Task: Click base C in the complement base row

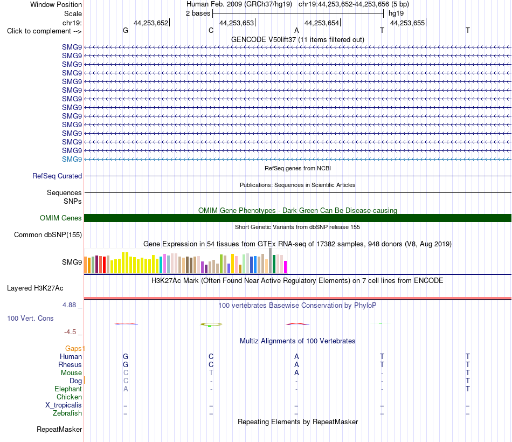Action: point(211,30)
